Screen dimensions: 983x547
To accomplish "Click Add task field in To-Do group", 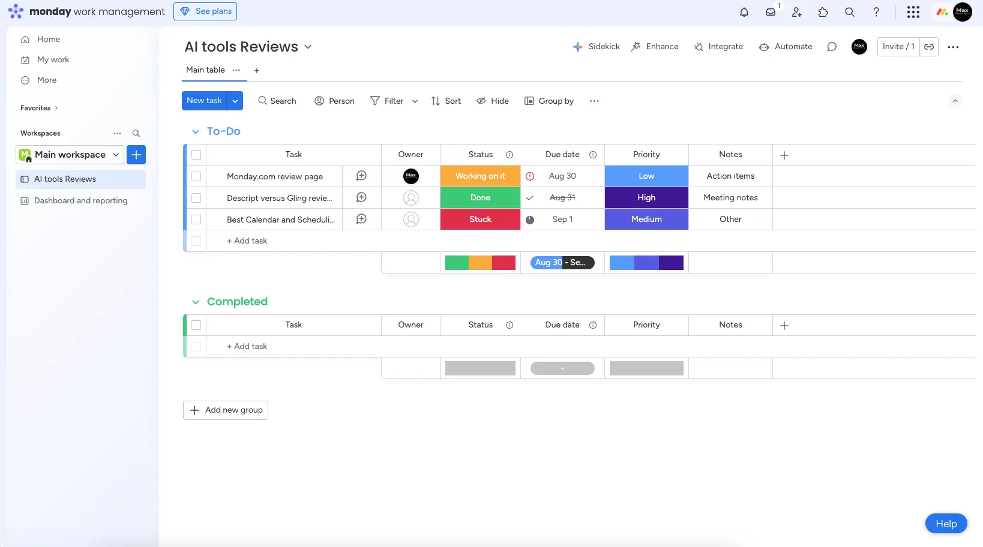I will coord(247,241).
